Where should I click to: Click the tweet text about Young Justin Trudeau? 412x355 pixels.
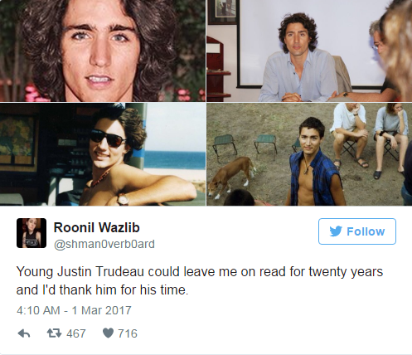(x=200, y=280)
